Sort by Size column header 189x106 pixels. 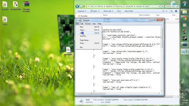pyautogui.click(x=174, y=15)
